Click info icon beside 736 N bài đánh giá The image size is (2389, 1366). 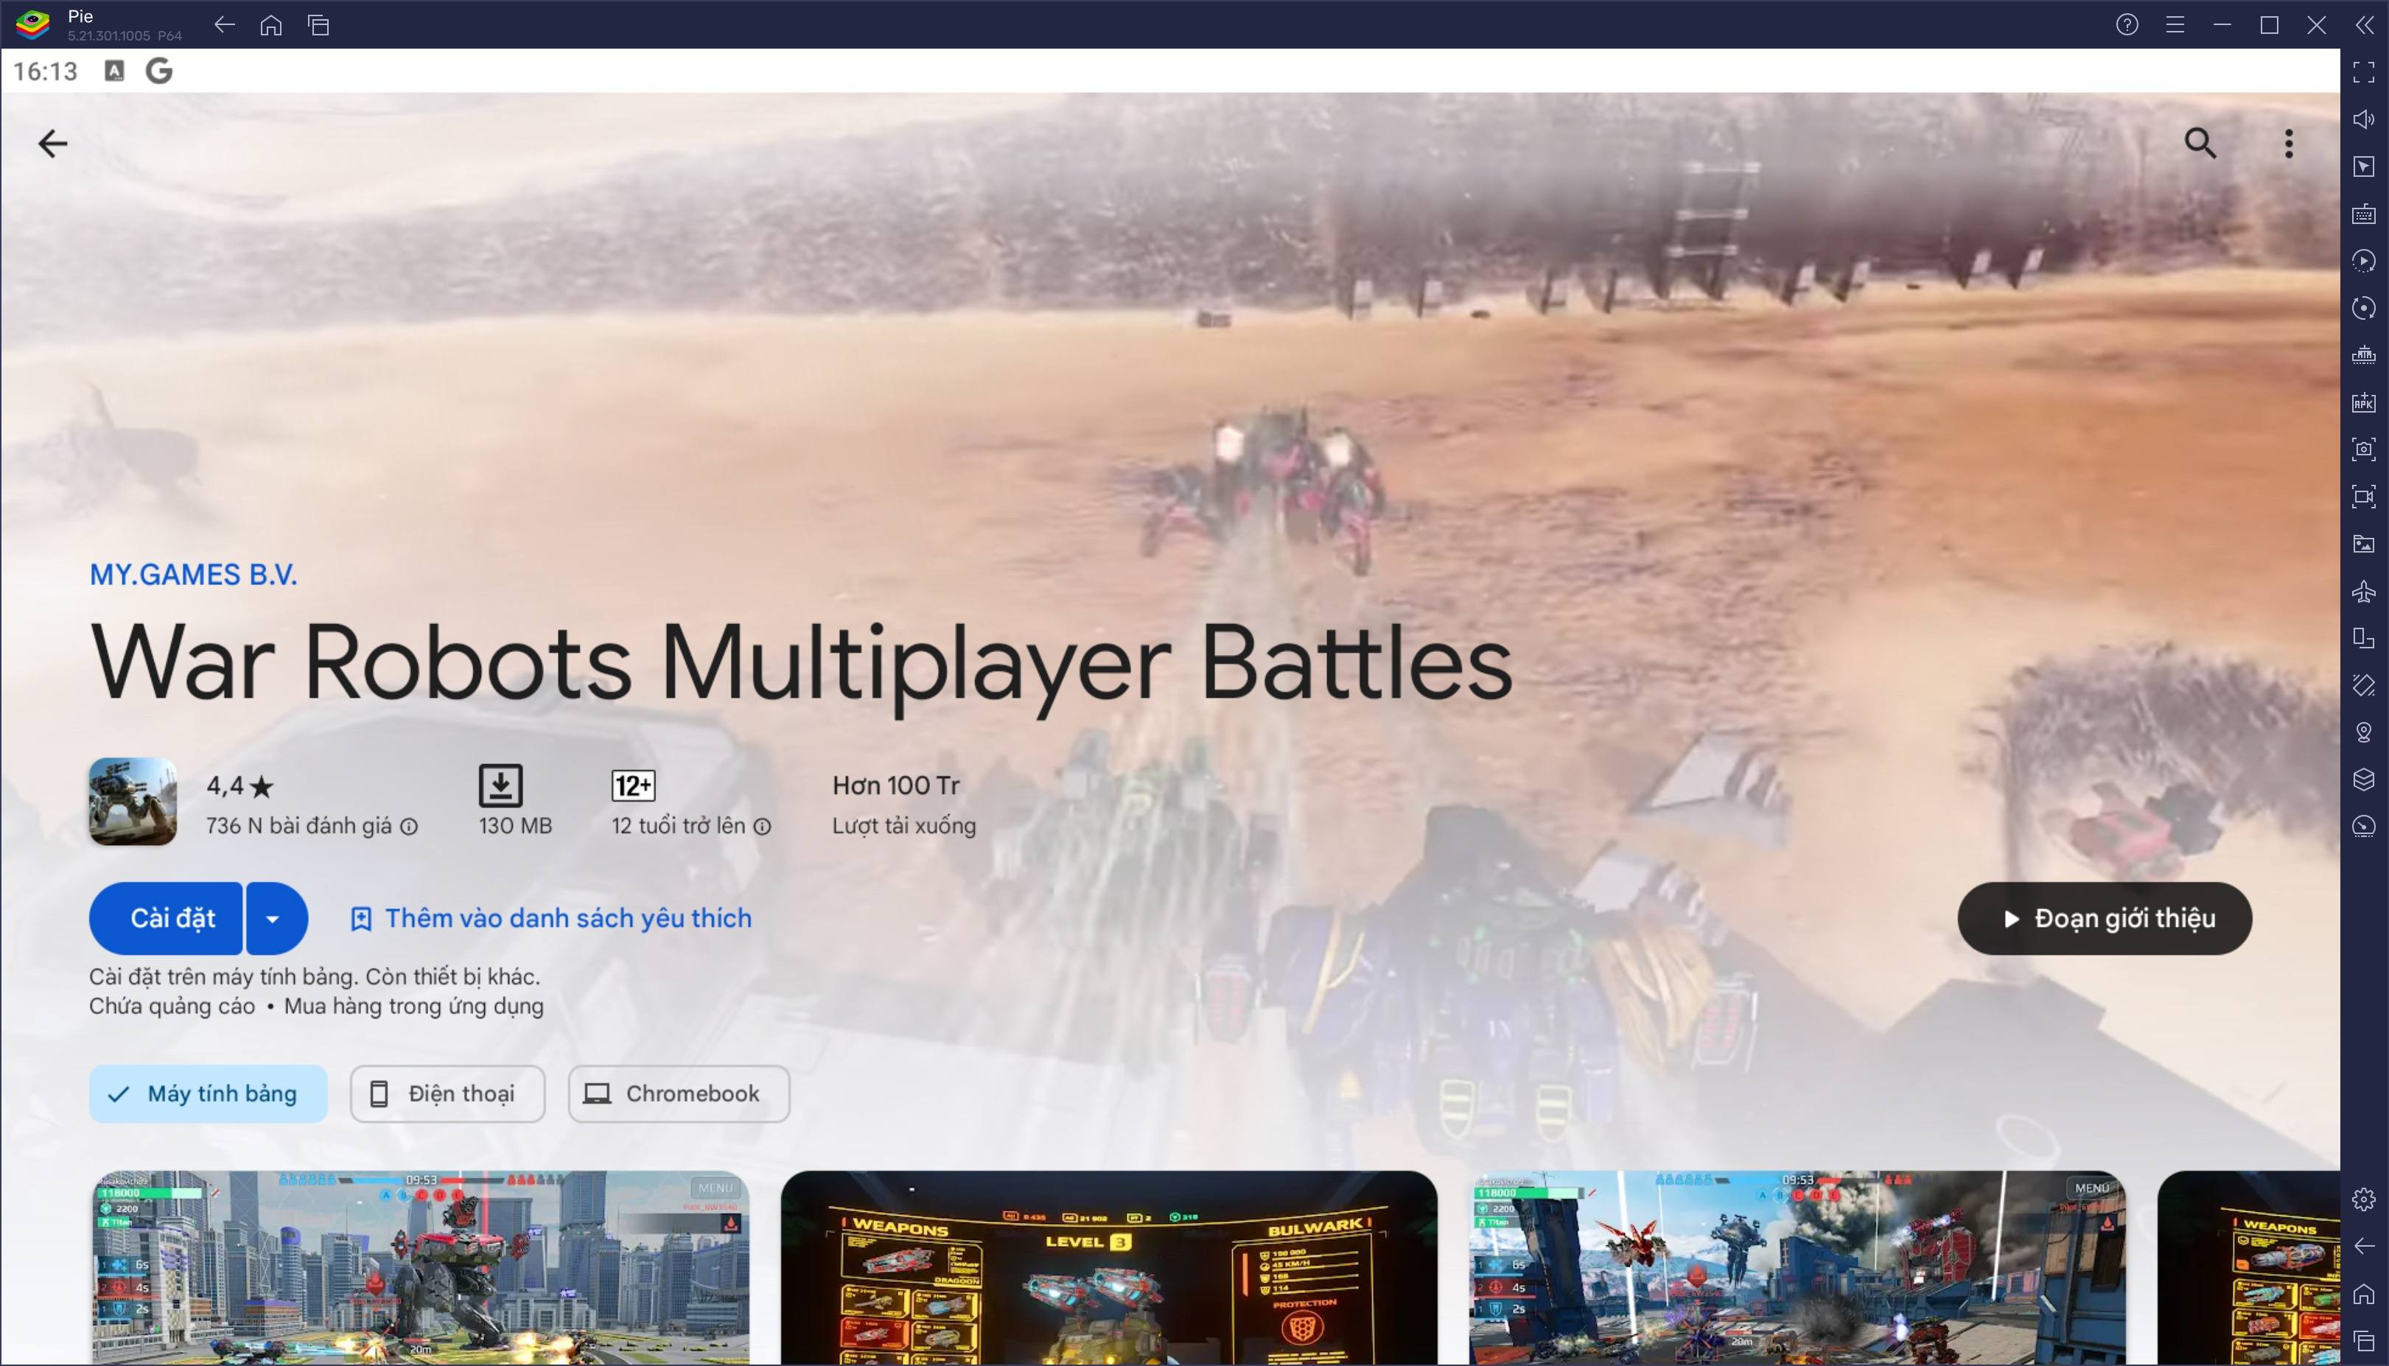point(409,827)
